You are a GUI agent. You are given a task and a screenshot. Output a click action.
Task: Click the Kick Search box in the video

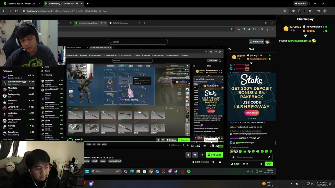(138, 42)
